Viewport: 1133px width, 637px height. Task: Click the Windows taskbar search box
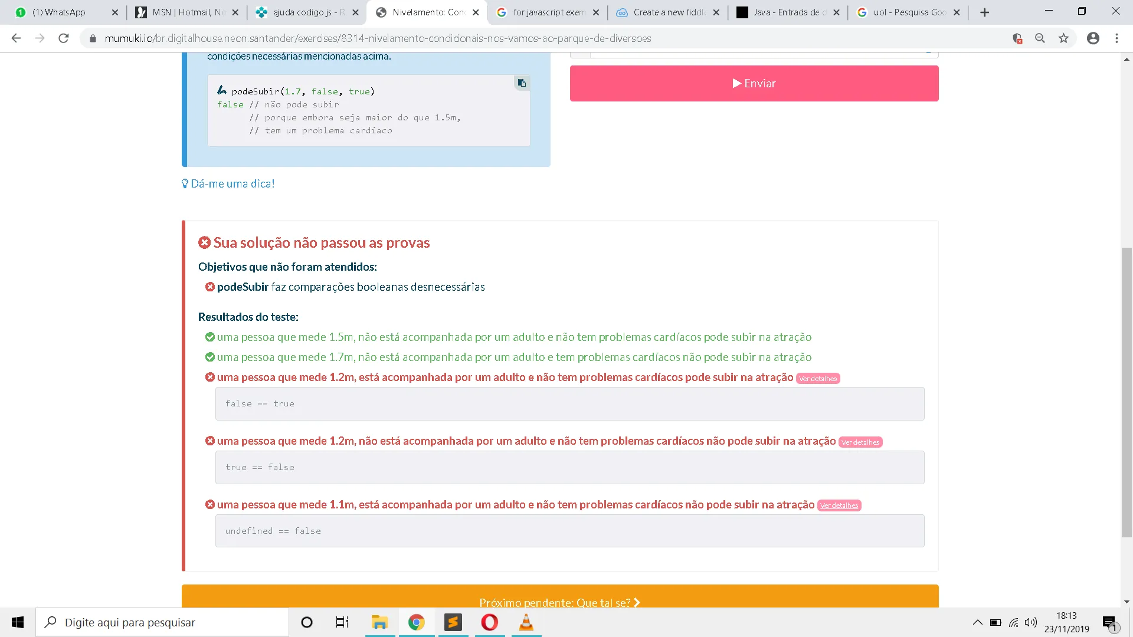pyautogui.click(x=162, y=622)
